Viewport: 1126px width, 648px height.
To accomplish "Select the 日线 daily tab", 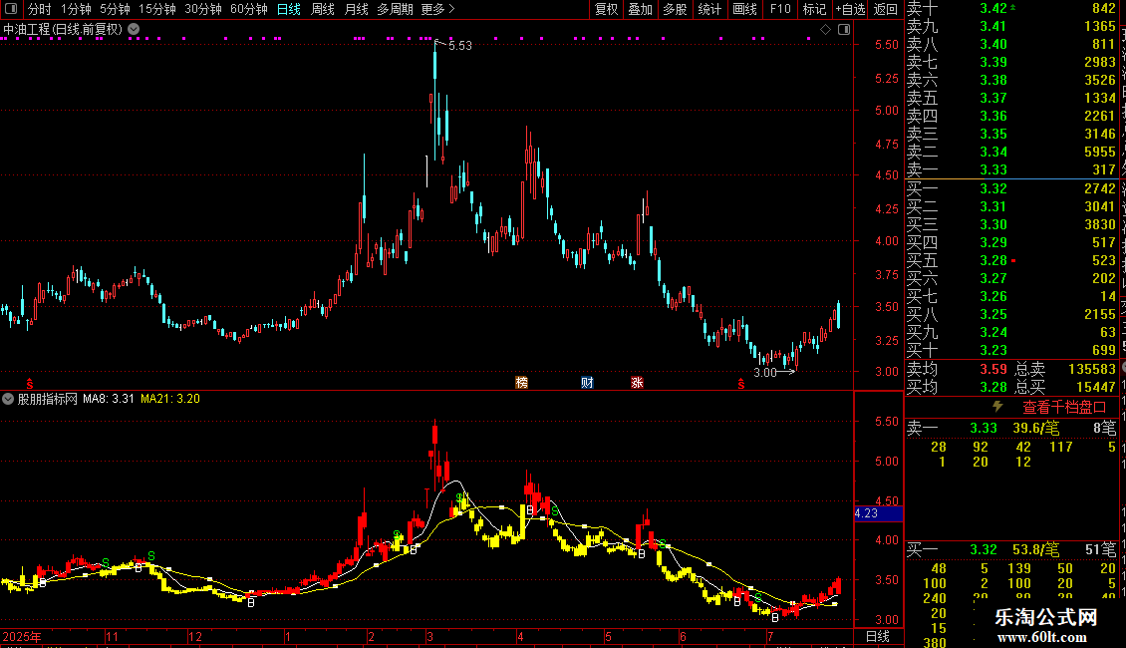I will pyautogui.click(x=289, y=9).
